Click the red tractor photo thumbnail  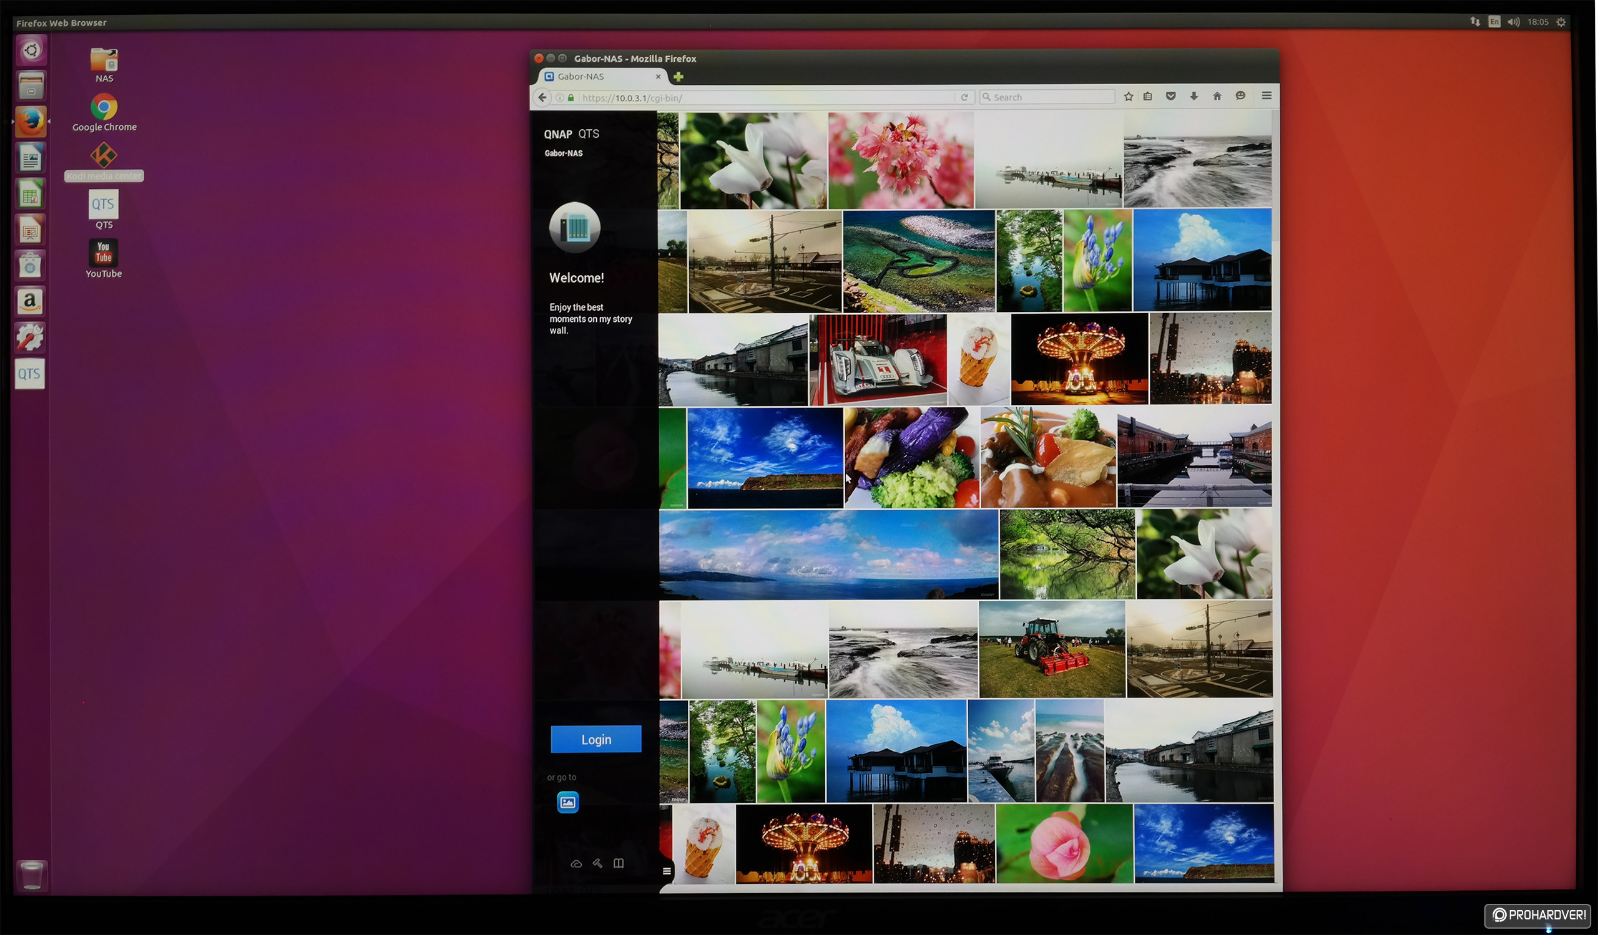(1052, 649)
